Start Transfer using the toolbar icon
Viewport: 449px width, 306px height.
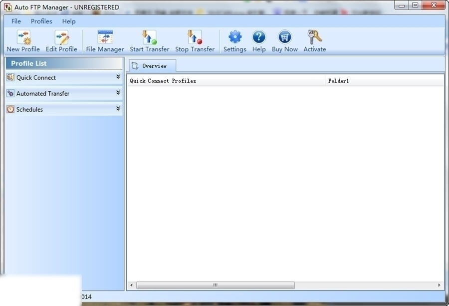pos(150,37)
